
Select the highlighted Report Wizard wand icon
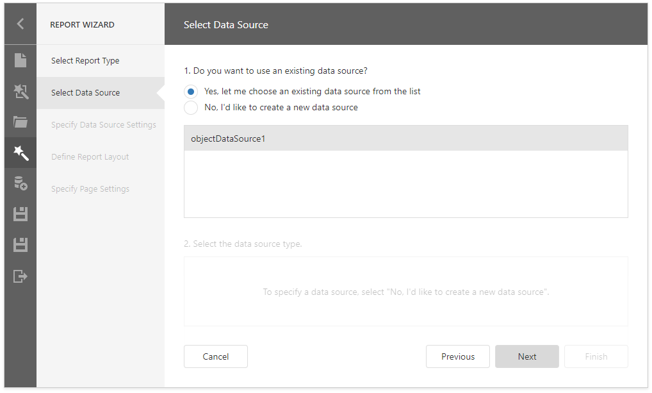pyautogui.click(x=20, y=153)
